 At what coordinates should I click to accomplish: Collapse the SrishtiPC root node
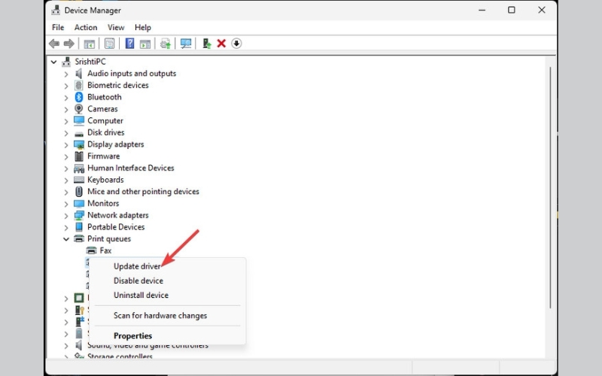[x=53, y=62]
